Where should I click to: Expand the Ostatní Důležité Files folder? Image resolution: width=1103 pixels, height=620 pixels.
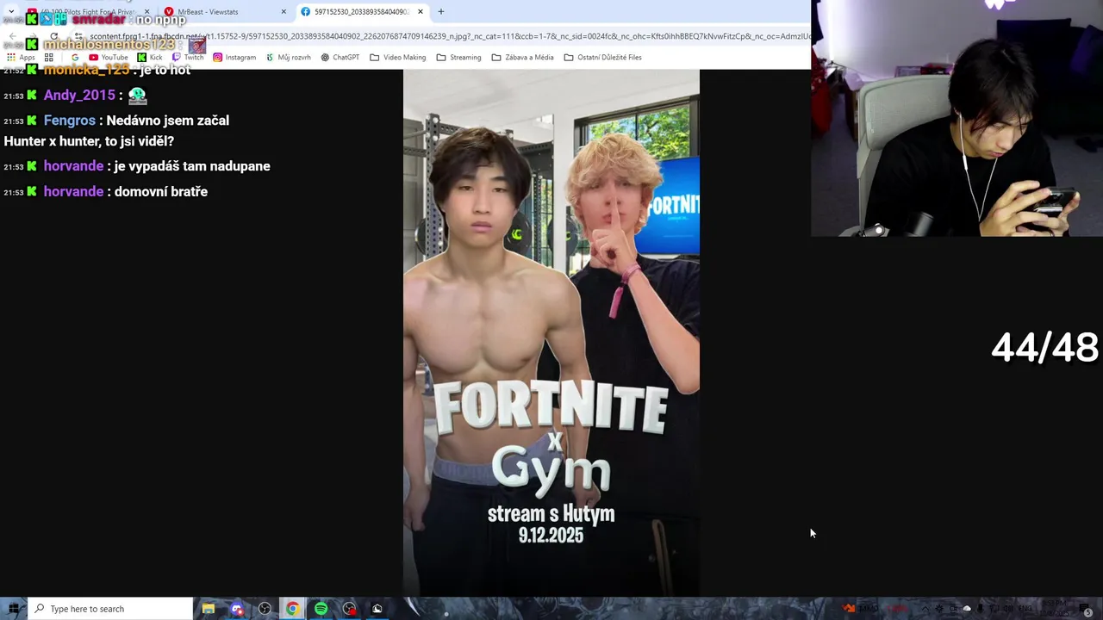(x=603, y=58)
